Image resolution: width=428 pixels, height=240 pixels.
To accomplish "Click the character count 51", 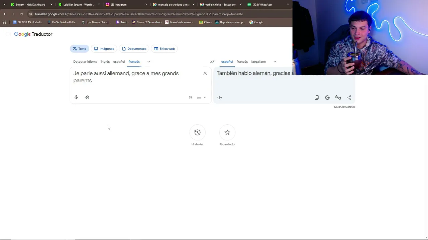I will pyautogui.click(x=190, y=98).
